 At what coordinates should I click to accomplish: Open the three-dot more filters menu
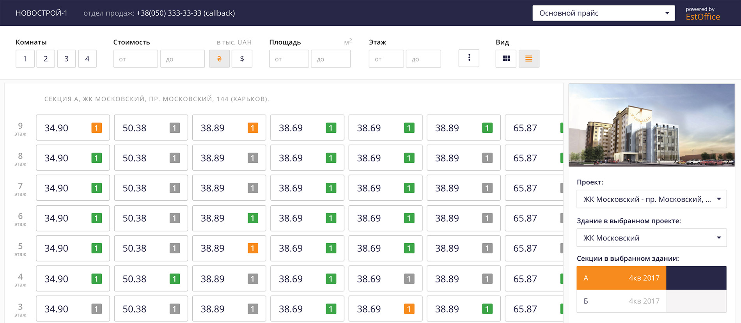point(469,58)
